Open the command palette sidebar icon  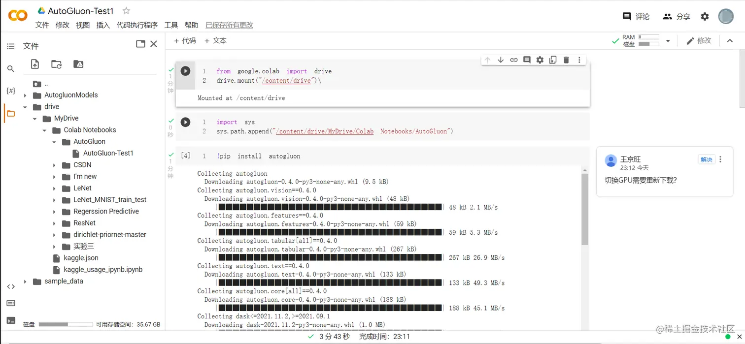click(11, 303)
